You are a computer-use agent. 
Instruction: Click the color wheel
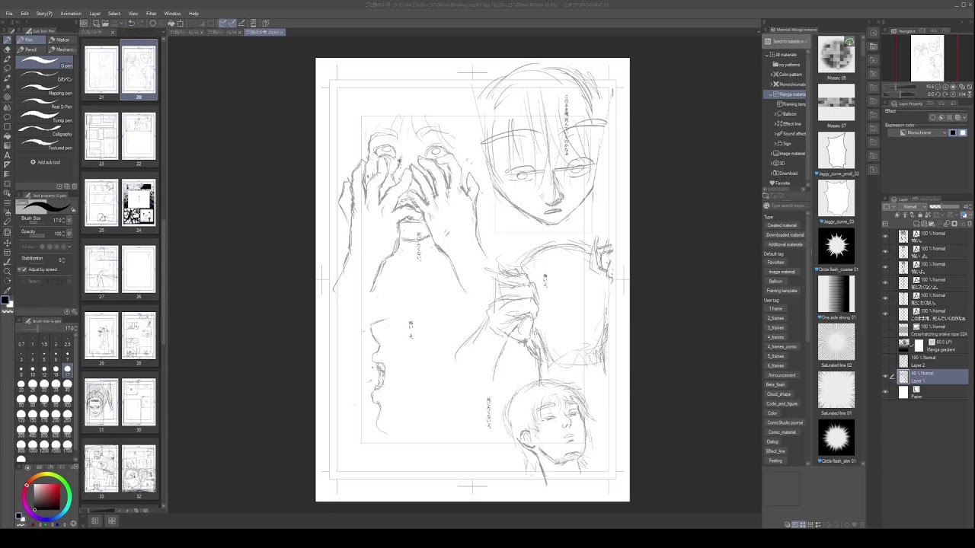(x=46, y=495)
